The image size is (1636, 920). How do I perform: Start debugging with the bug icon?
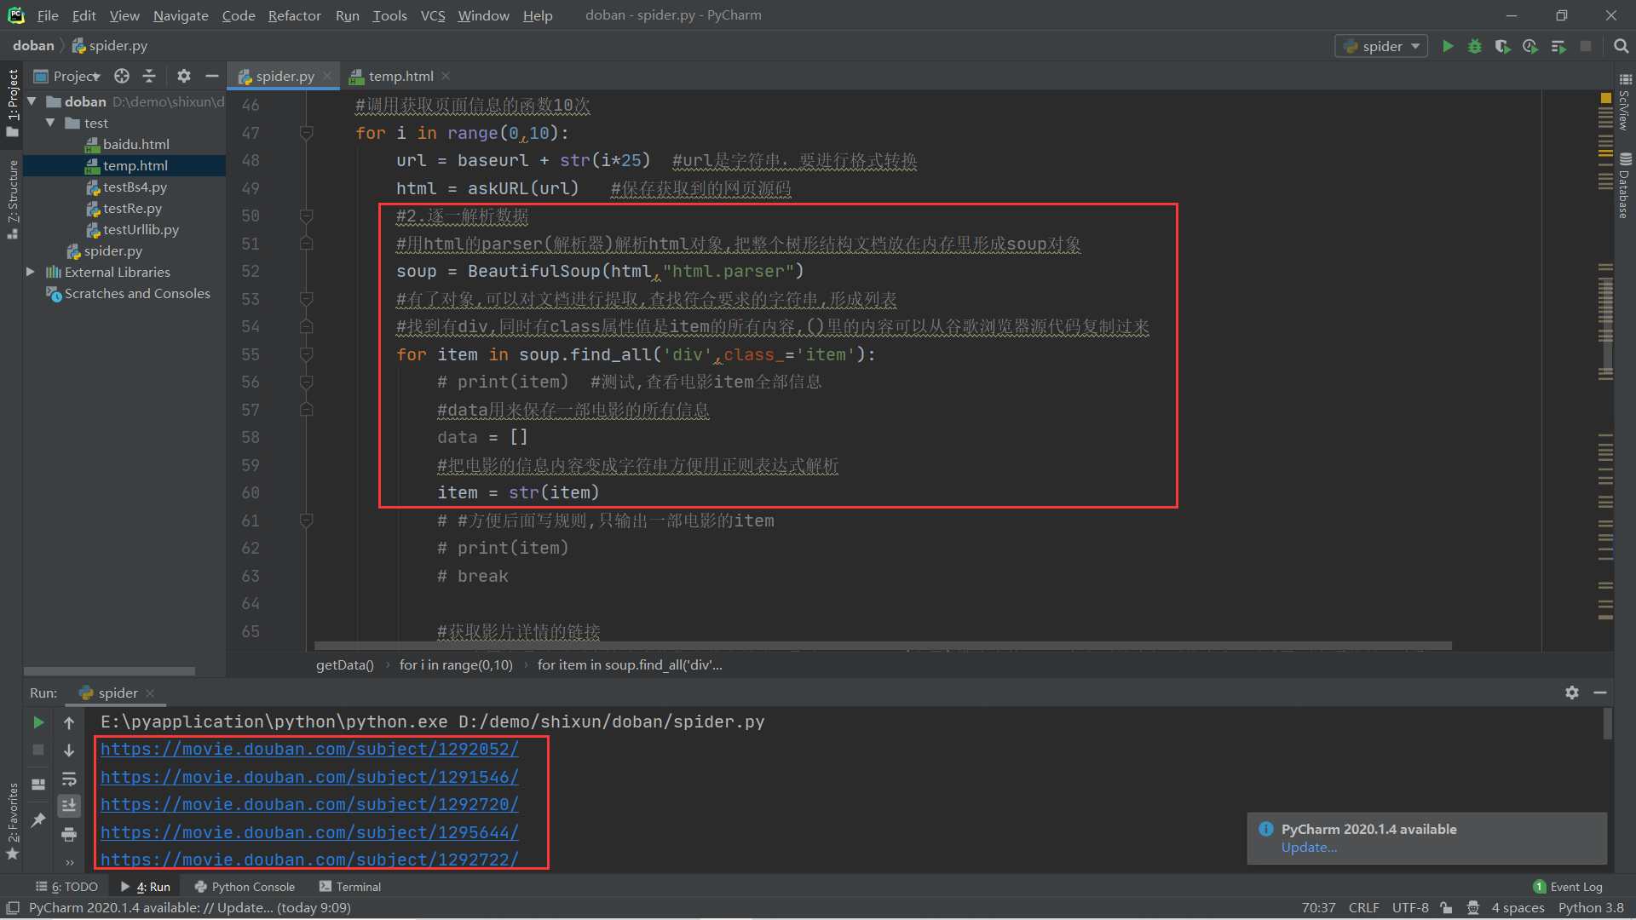(1475, 46)
